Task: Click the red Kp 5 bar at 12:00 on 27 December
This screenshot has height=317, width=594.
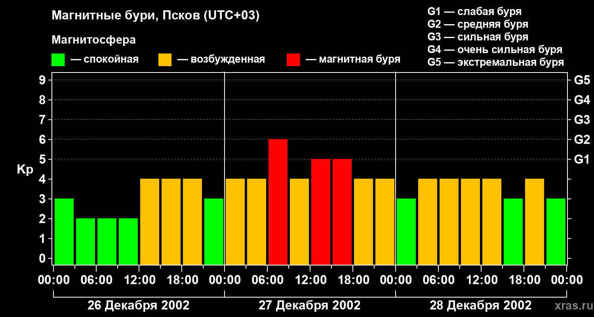Action: [x=321, y=212]
